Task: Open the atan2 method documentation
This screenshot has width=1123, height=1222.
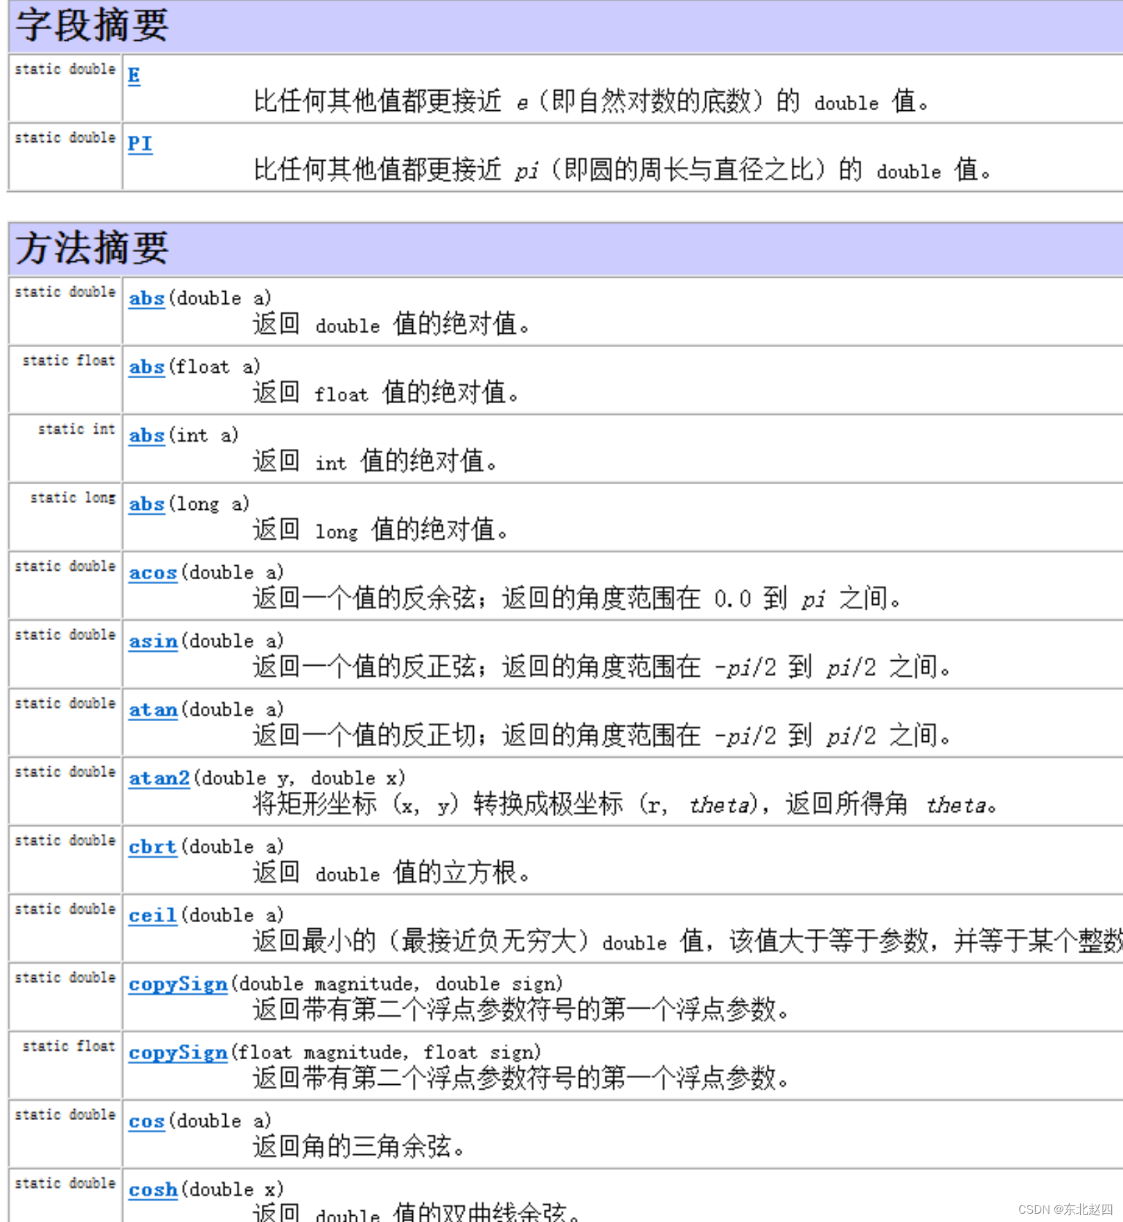Action: pos(159,779)
